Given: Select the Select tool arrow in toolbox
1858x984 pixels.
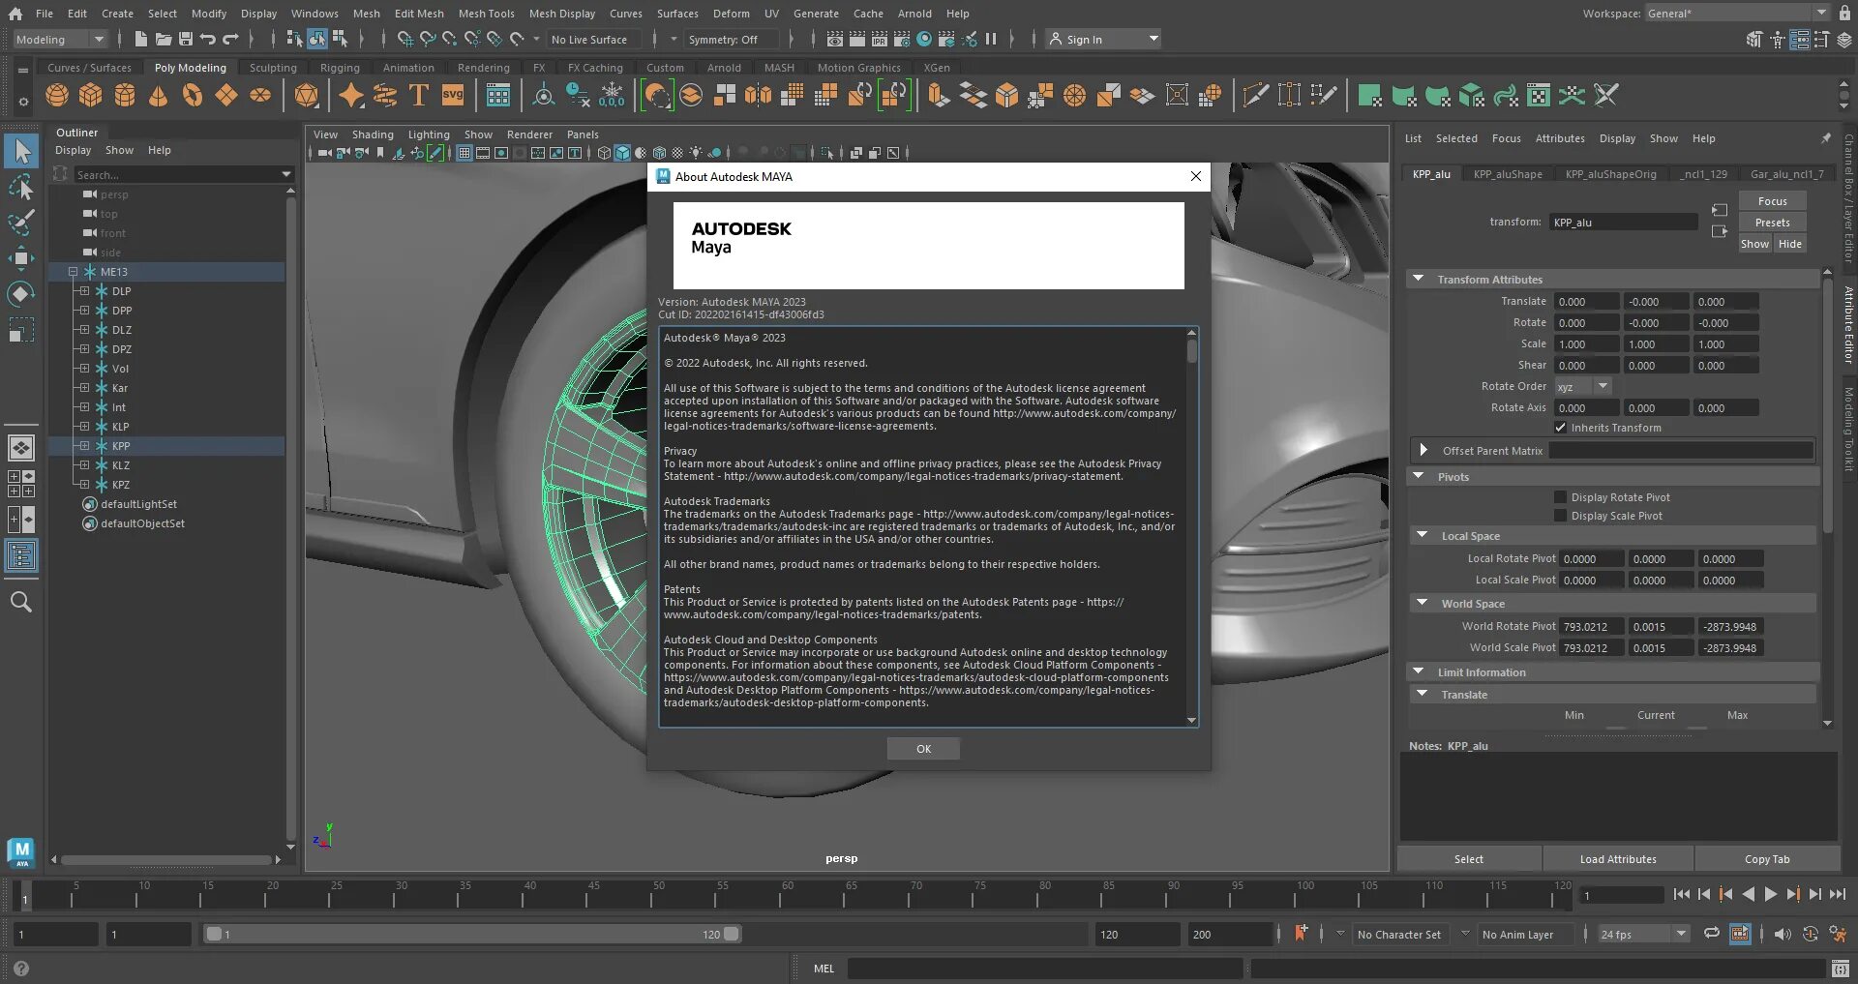Looking at the screenshot, I should [21, 151].
